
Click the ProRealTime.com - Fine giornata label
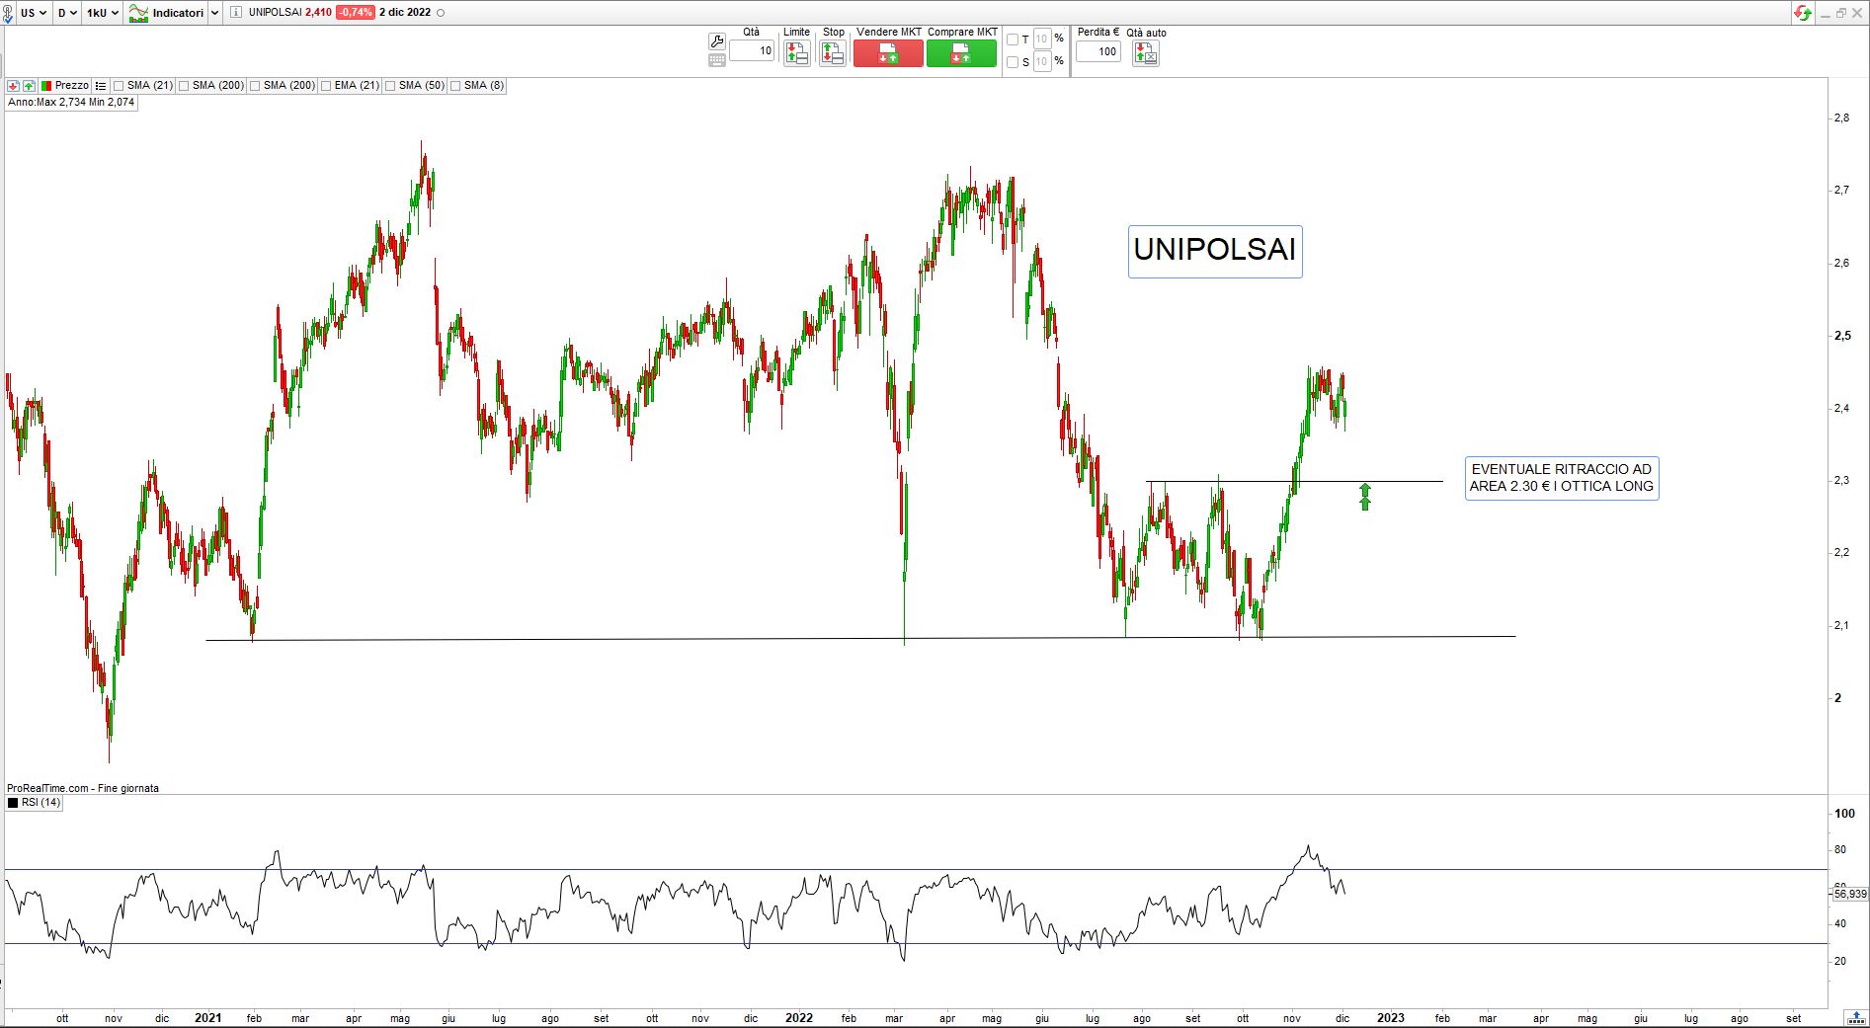click(x=83, y=788)
